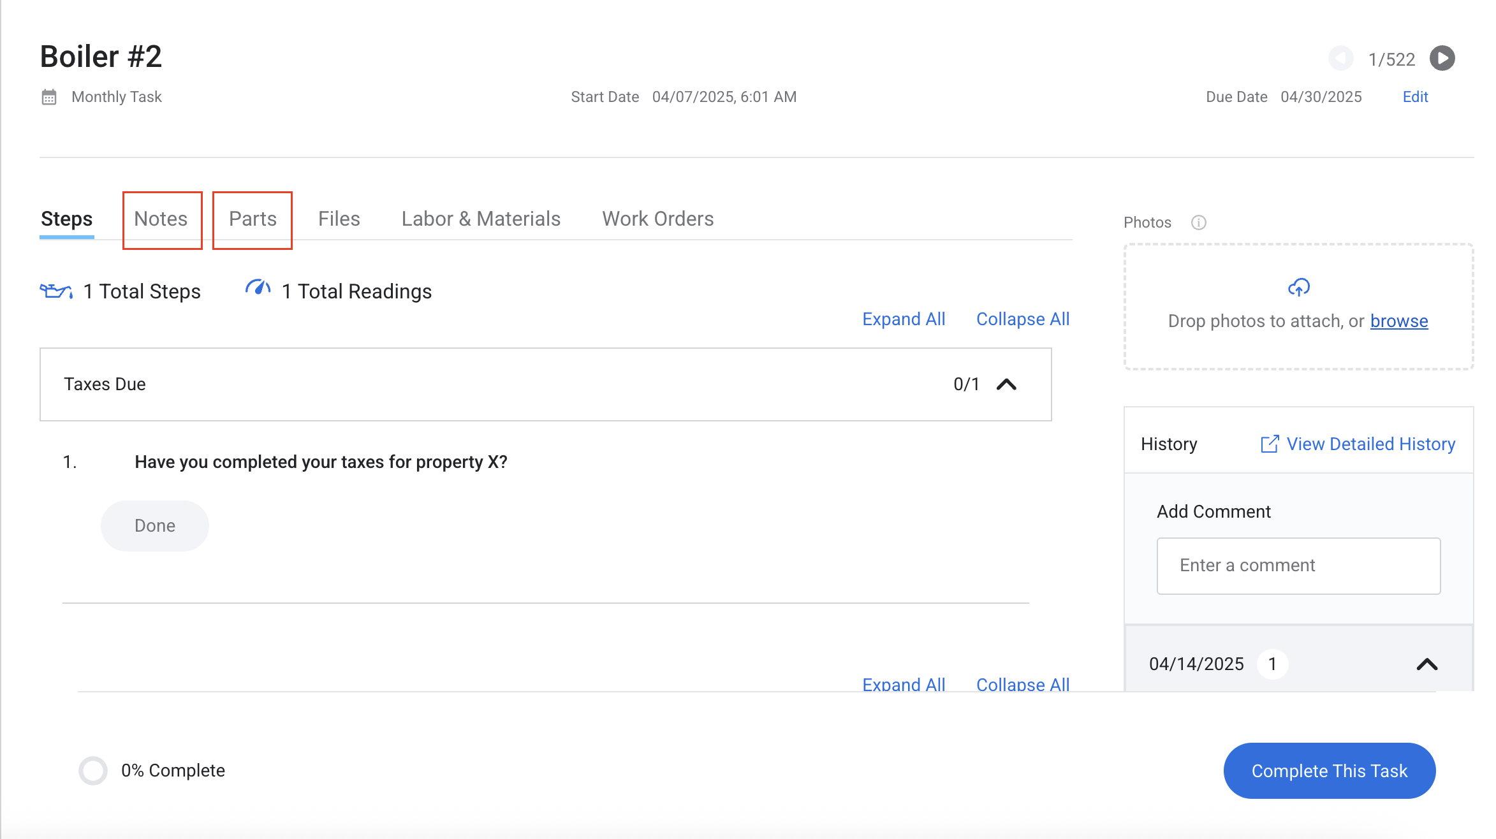Screen dimensions: 1496x839
Task: Click the lower Collapse All link
Action: click(1023, 684)
